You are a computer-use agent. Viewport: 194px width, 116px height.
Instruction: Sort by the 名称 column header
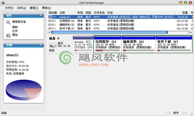pos(67,13)
